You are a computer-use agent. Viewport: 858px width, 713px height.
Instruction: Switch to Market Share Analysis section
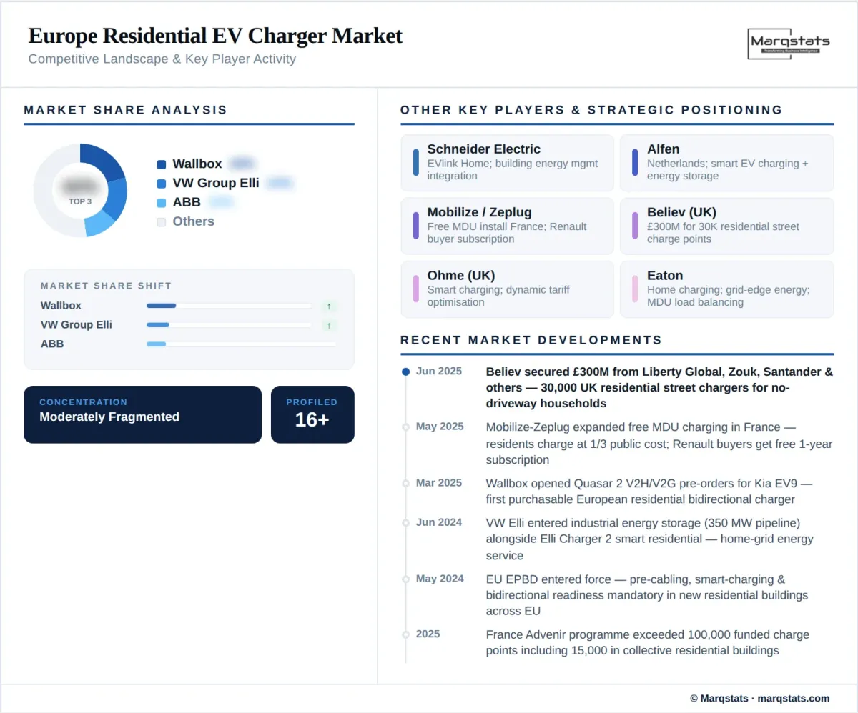(x=126, y=110)
